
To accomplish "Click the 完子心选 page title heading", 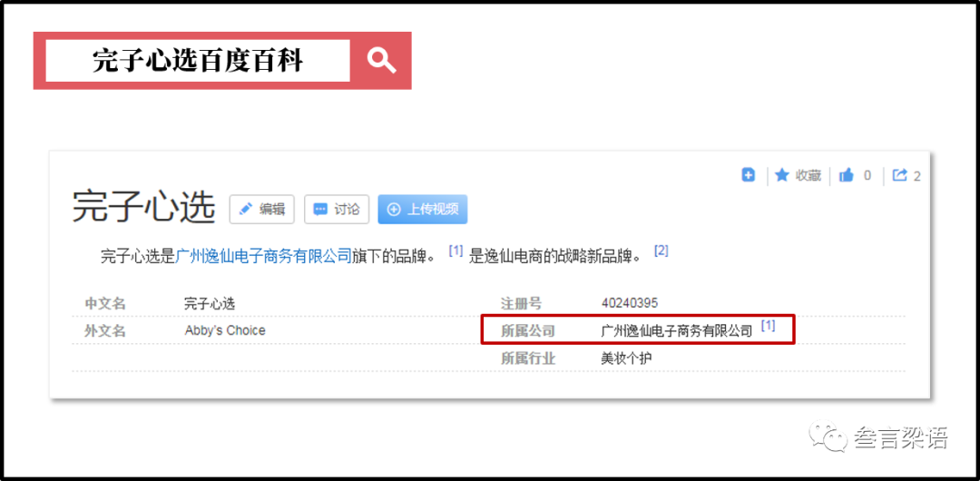I will point(143,208).
